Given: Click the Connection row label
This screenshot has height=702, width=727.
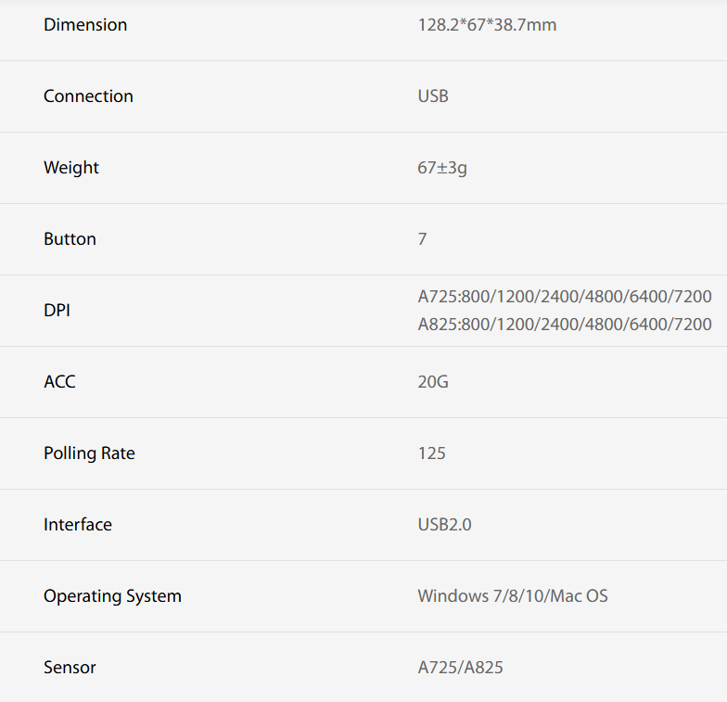Looking at the screenshot, I should pos(88,96).
